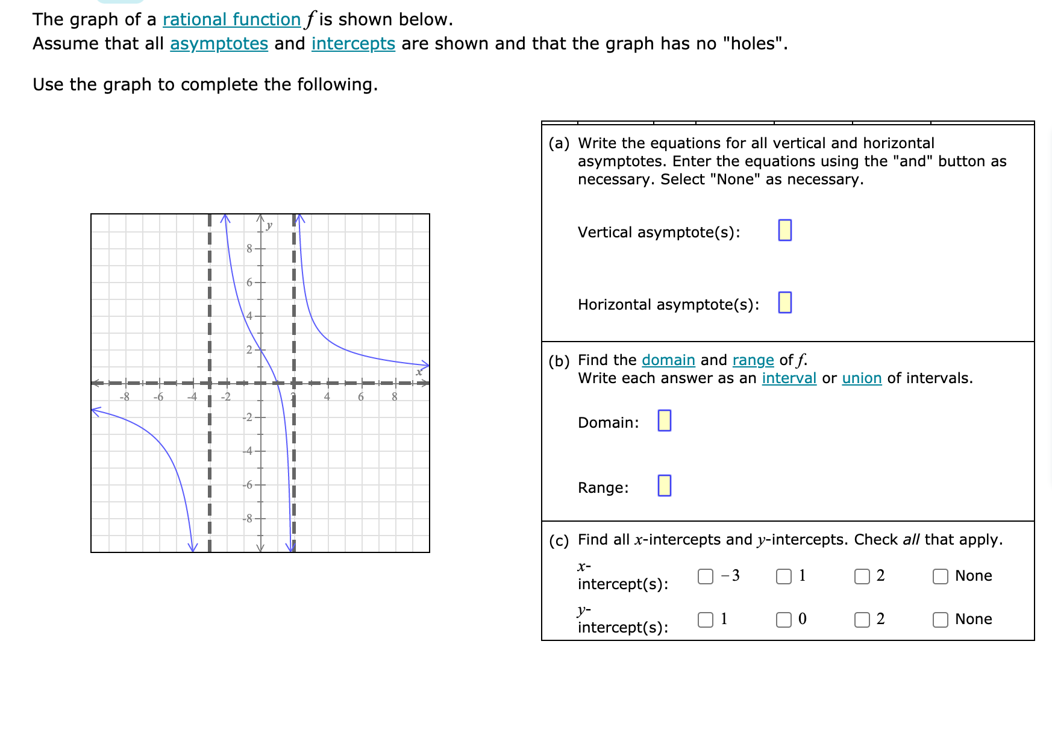
Task: Open the range definition link
Action: 753,360
